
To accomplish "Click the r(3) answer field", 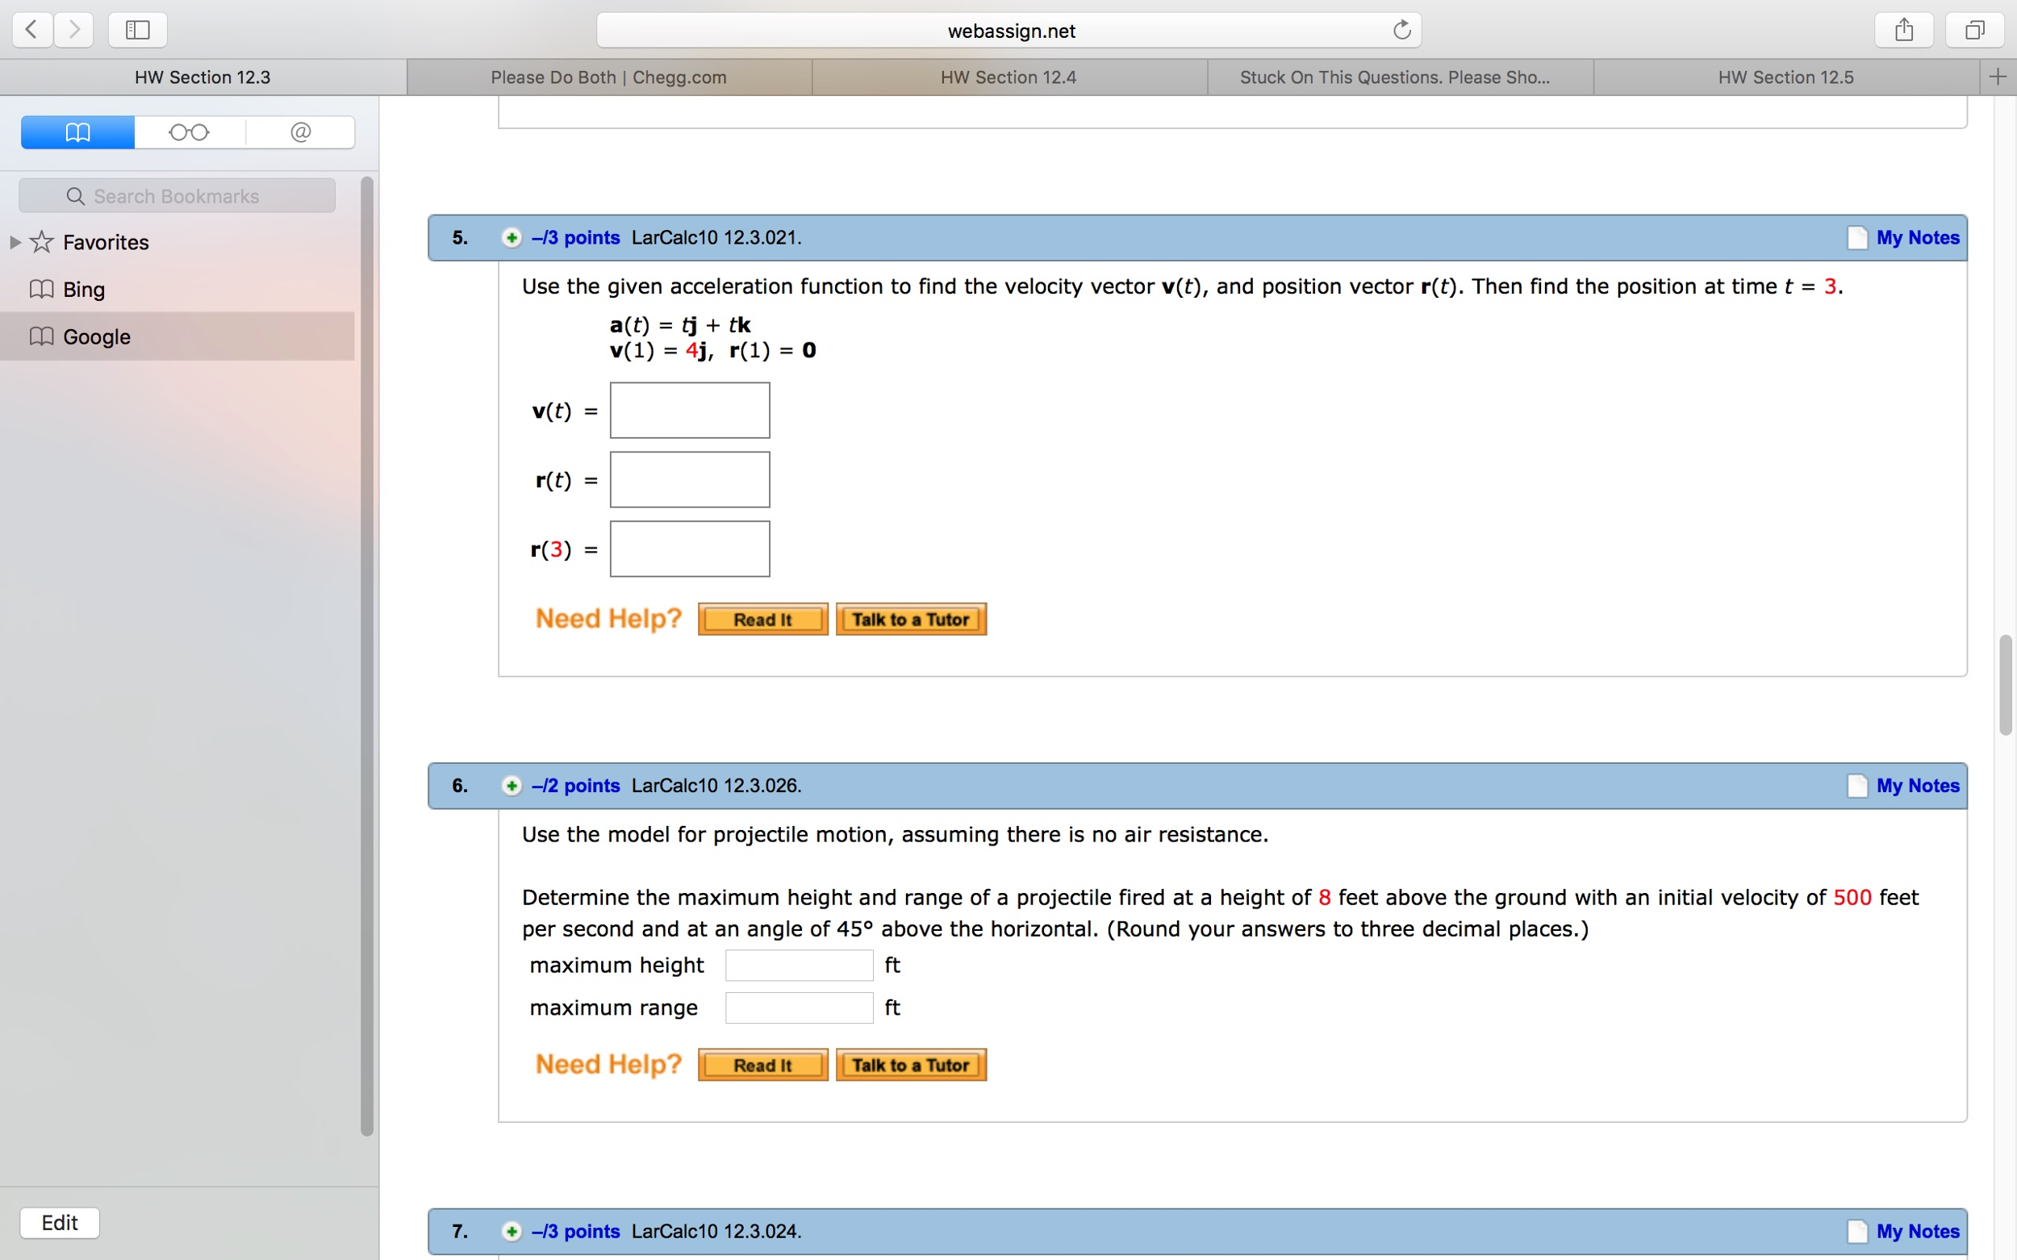I will pos(690,549).
